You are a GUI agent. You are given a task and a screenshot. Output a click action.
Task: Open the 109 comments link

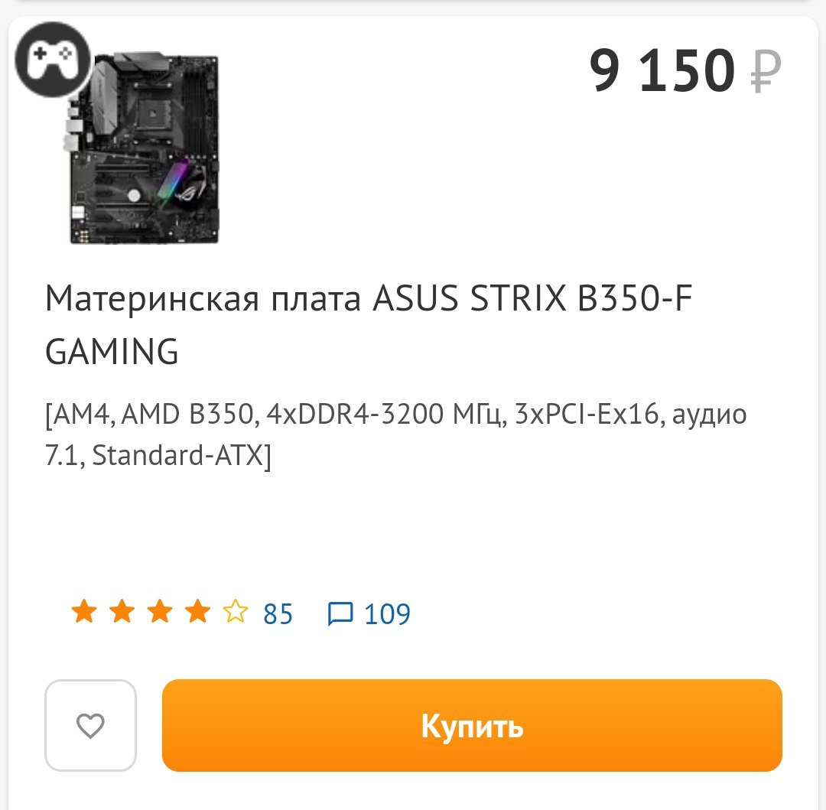coord(387,613)
